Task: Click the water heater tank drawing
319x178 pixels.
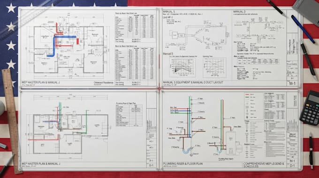Action: [231, 143]
